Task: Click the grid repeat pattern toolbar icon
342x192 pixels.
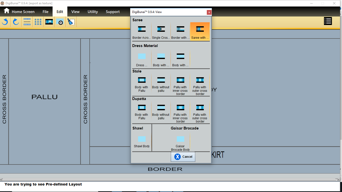Action: [38, 22]
